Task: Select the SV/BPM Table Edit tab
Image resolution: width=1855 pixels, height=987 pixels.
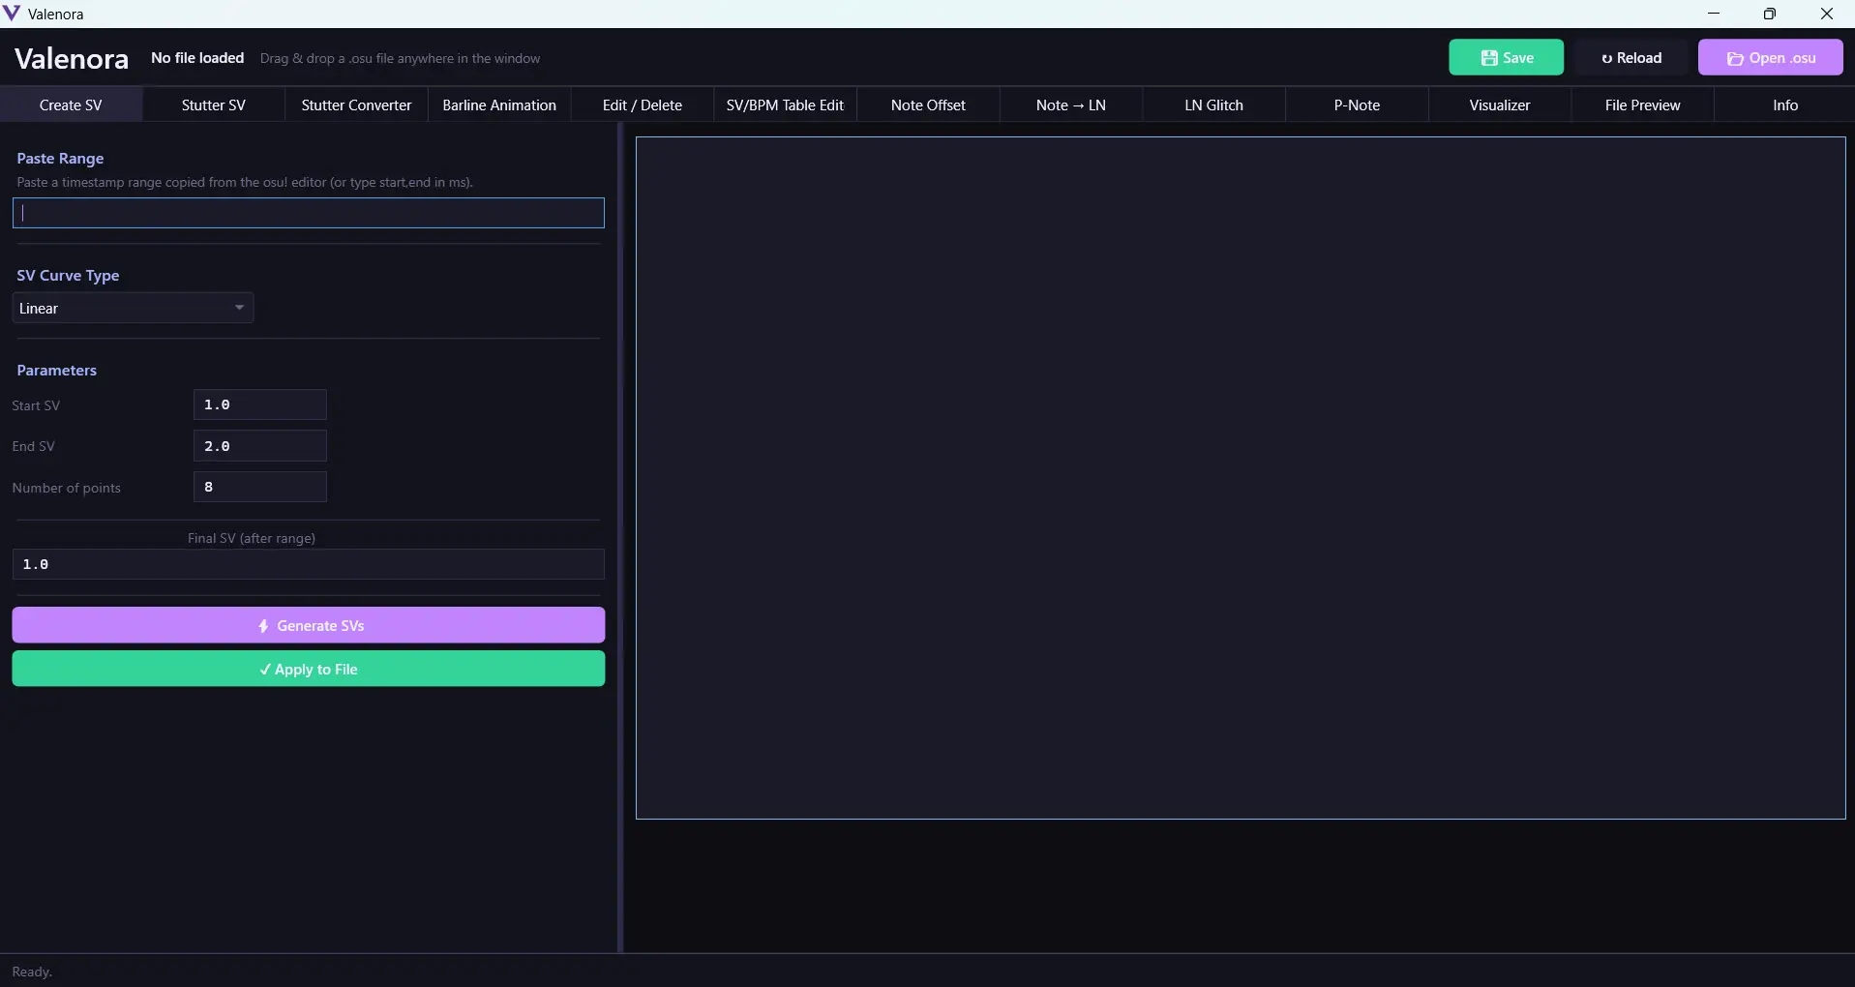Action: (x=786, y=105)
